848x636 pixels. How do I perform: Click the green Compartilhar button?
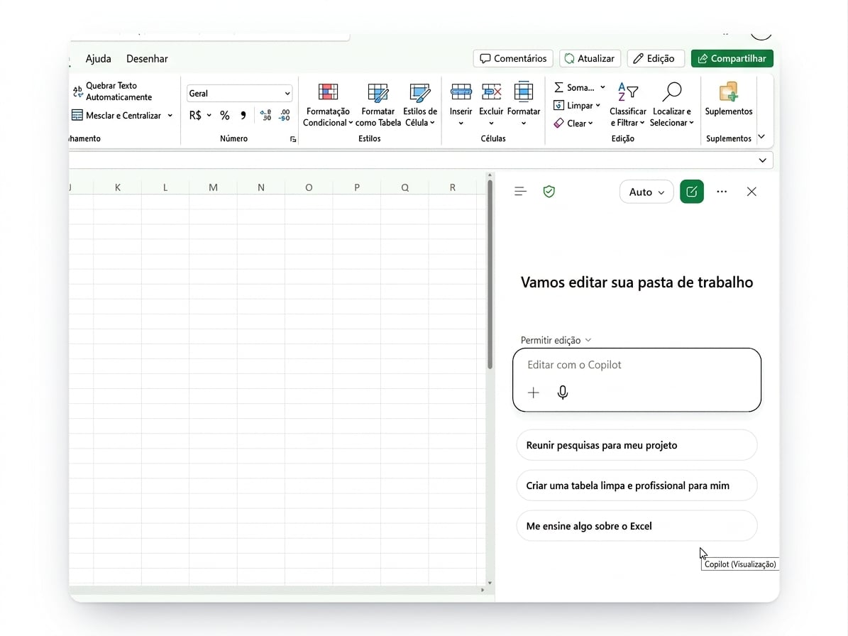pyautogui.click(x=732, y=58)
